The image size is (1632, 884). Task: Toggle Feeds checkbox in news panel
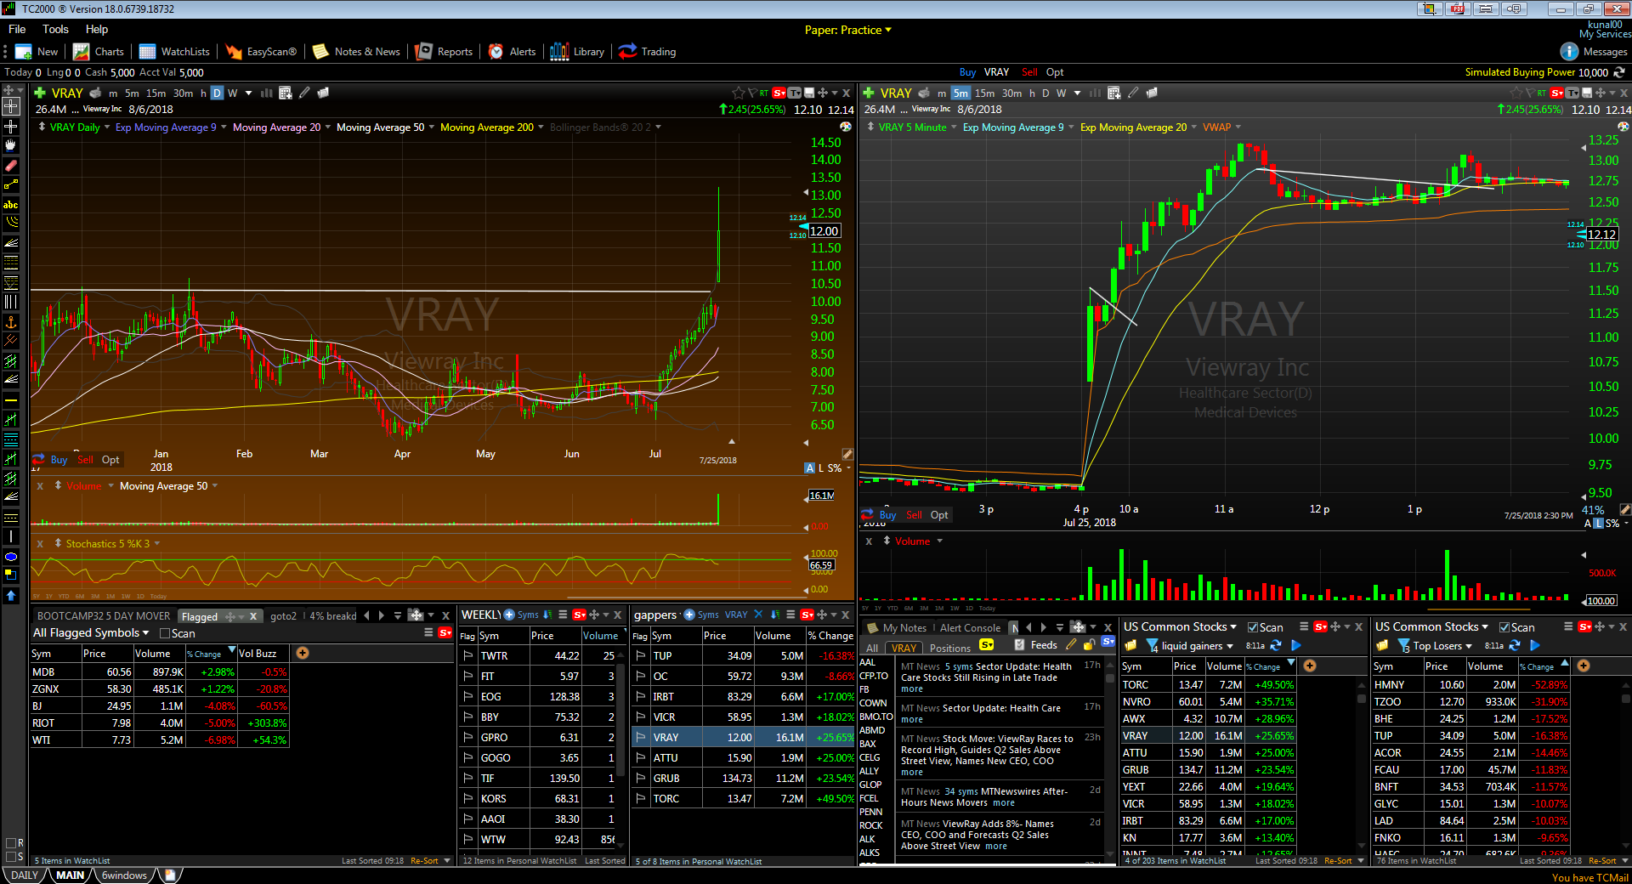[x=1020, y=645]
